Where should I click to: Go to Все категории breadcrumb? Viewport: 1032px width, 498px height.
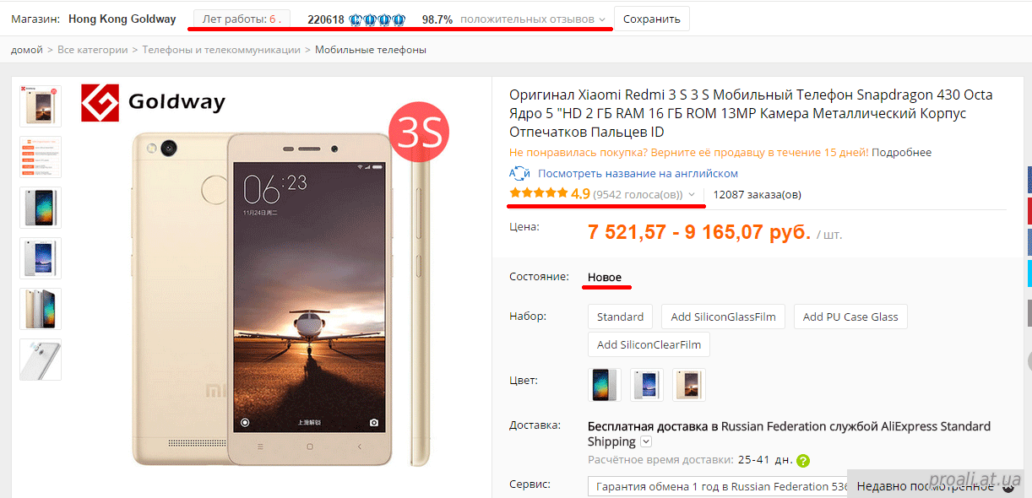pos(93,50)
